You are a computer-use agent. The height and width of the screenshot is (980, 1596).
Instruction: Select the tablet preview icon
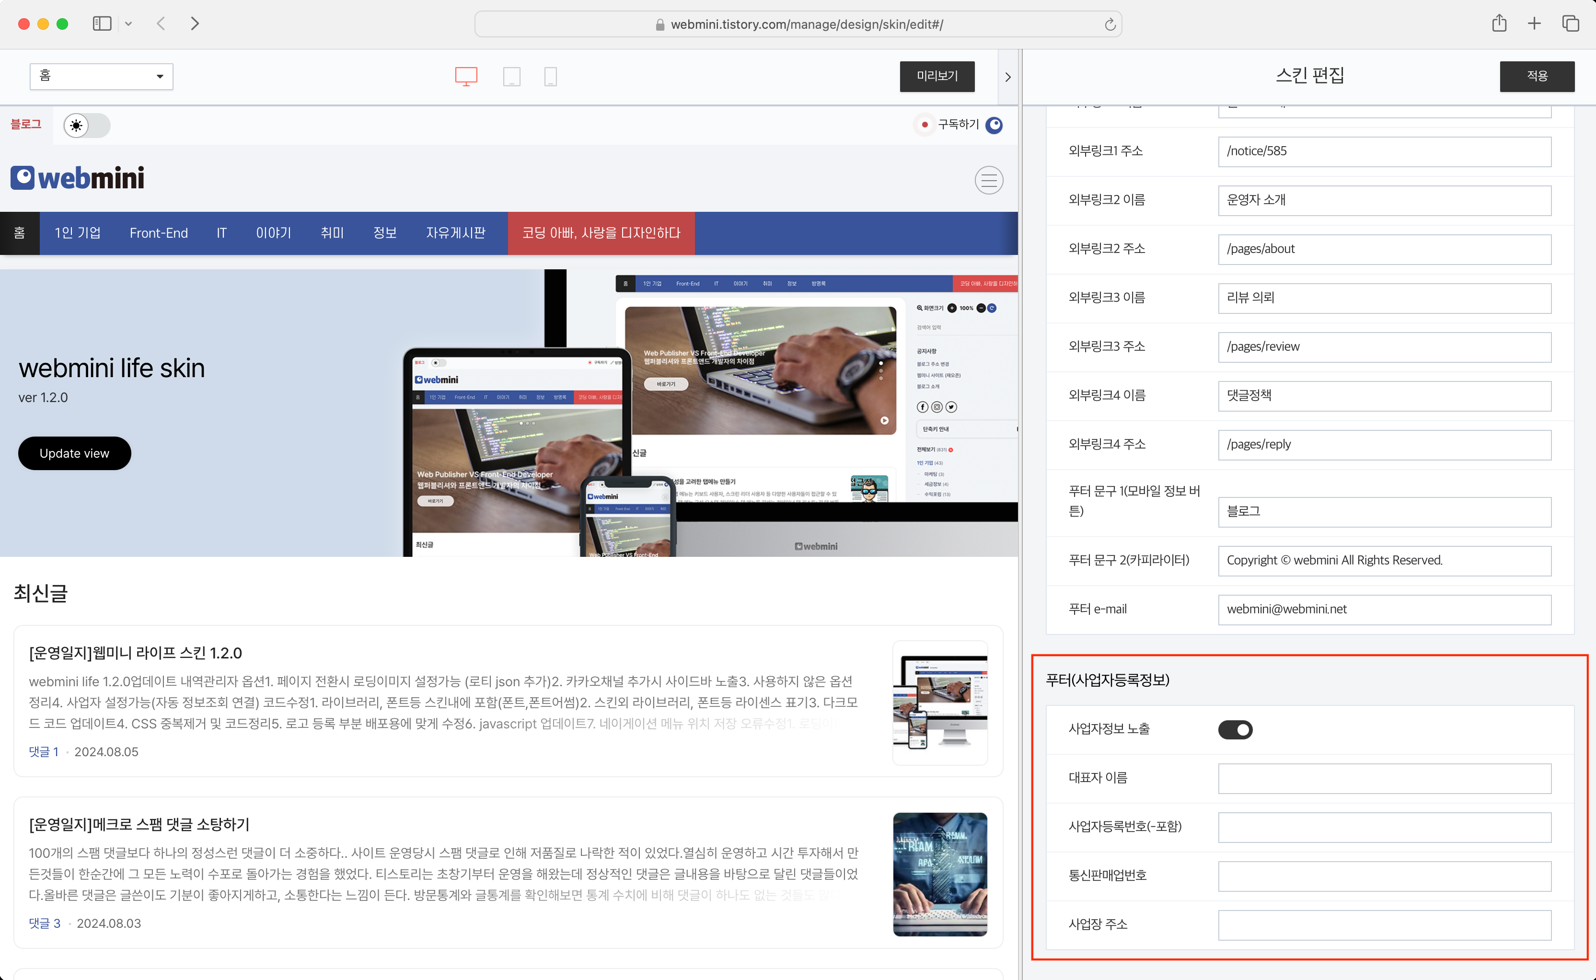point(511,77)
